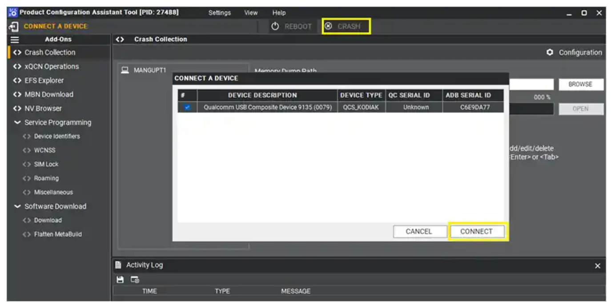Open the View menu
Screen dimensions: 611x304
251,13
